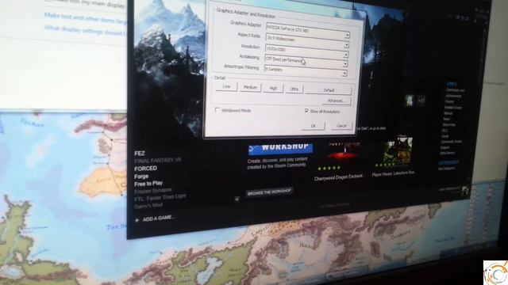This screenshot has width=508, height=285.
Task: Open Player House: Lakeshore title link
Action: coord(394,174)
